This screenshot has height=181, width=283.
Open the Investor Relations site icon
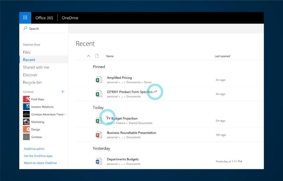point(26,107)
